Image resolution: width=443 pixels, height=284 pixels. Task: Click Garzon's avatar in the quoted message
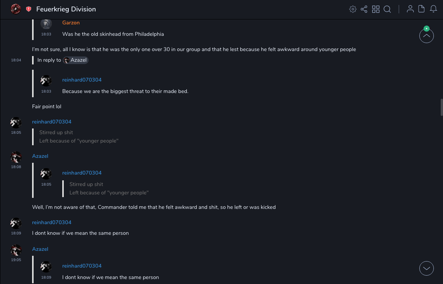46,24
